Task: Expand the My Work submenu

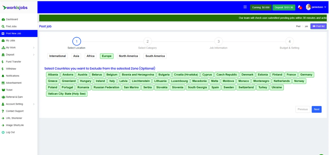Action: coord(34,48)
